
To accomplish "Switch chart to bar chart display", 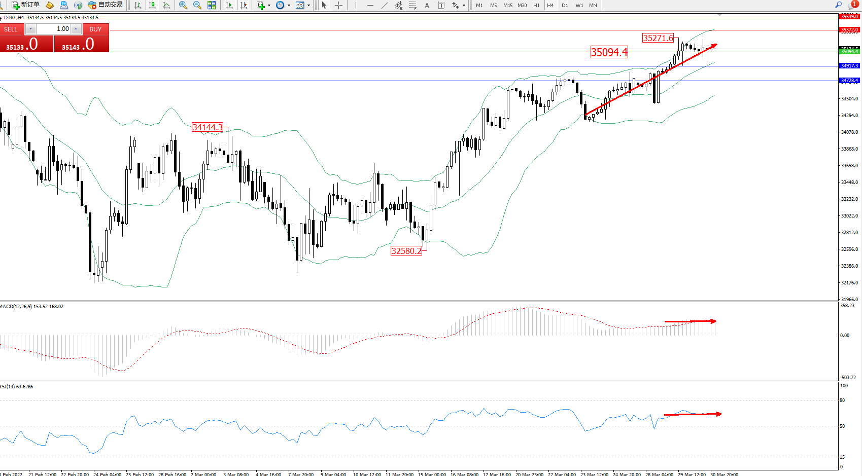I will pyautogui.click(x=137, y=5).
